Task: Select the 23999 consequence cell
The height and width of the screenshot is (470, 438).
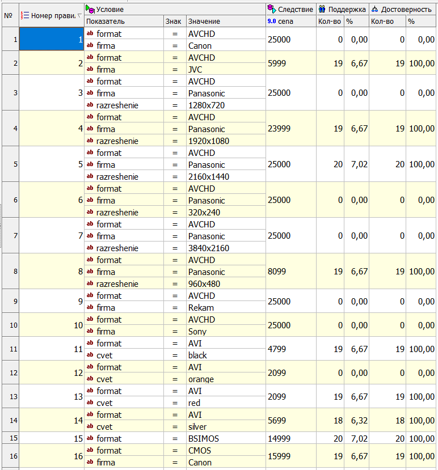Action: click(290, 129)
